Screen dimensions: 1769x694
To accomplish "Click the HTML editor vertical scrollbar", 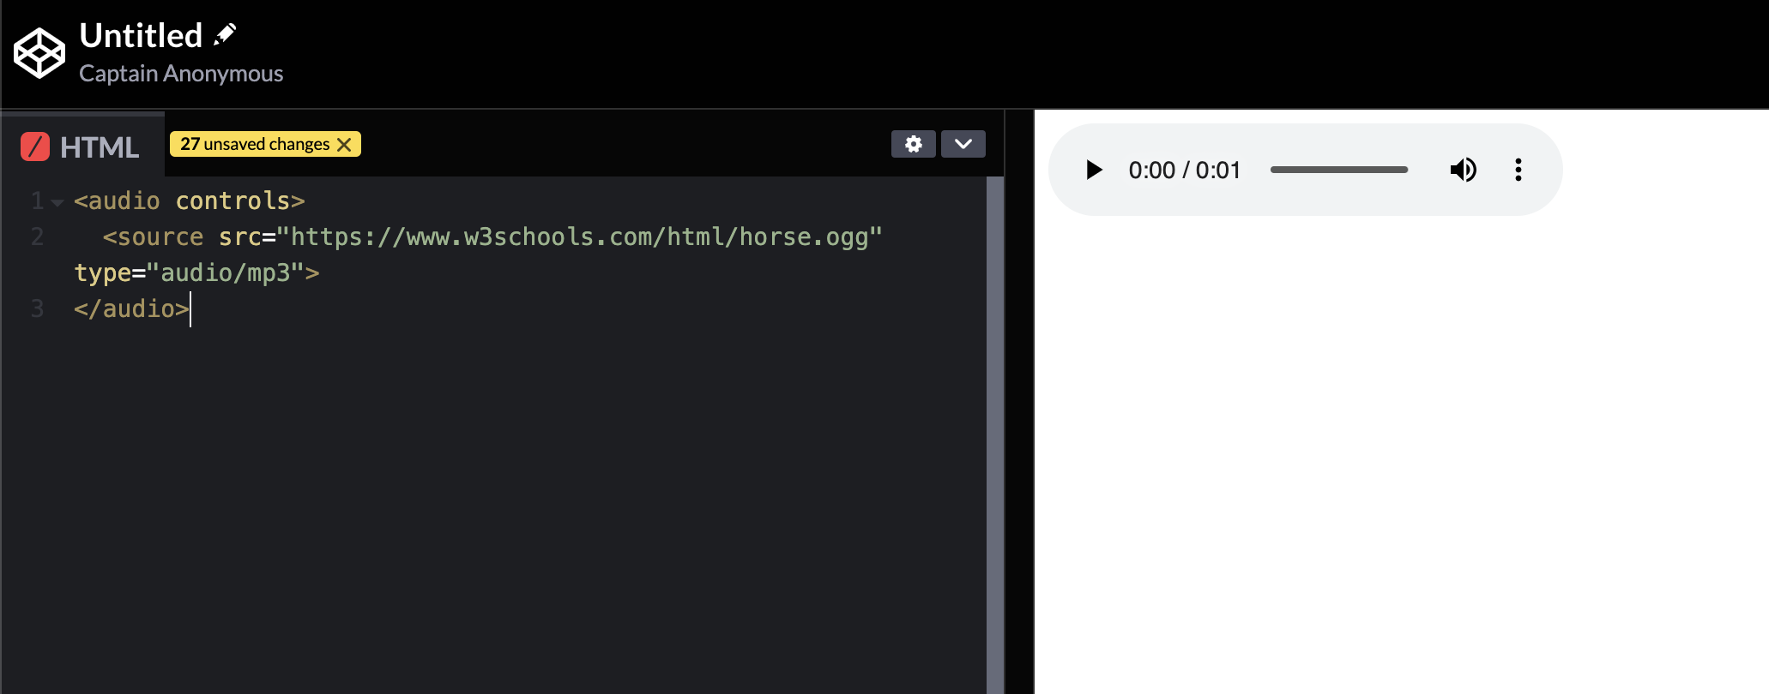I will click(995, 435).
